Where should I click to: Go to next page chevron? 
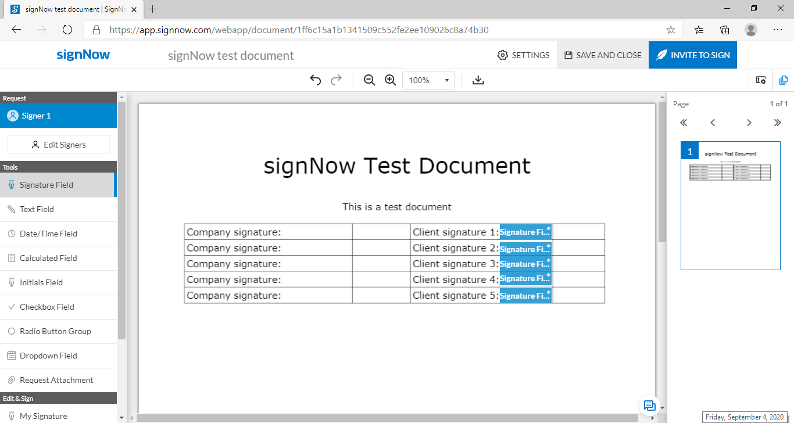click(x=749, y=123)
